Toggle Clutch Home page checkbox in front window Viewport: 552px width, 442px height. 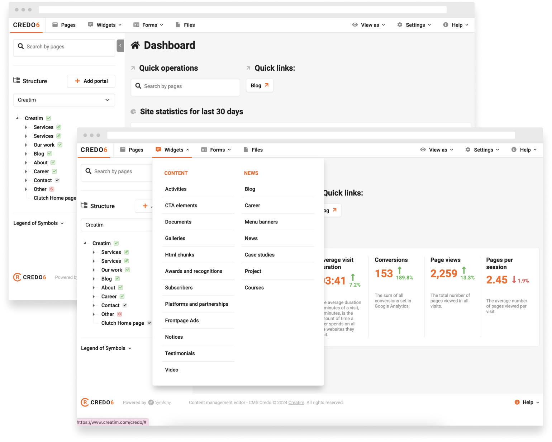pyautogui.click(x=149, y=323)
